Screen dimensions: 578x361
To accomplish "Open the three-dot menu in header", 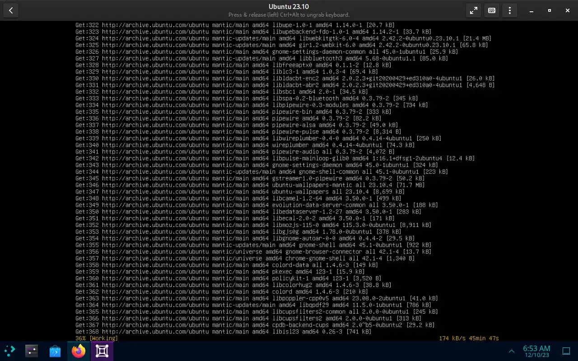I will [x=510, y=10].
